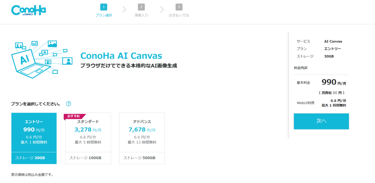Select the アドバンス 7,678円/月 plan card
The width and height of the screenshot is (375, 183).
click(142, 138)
